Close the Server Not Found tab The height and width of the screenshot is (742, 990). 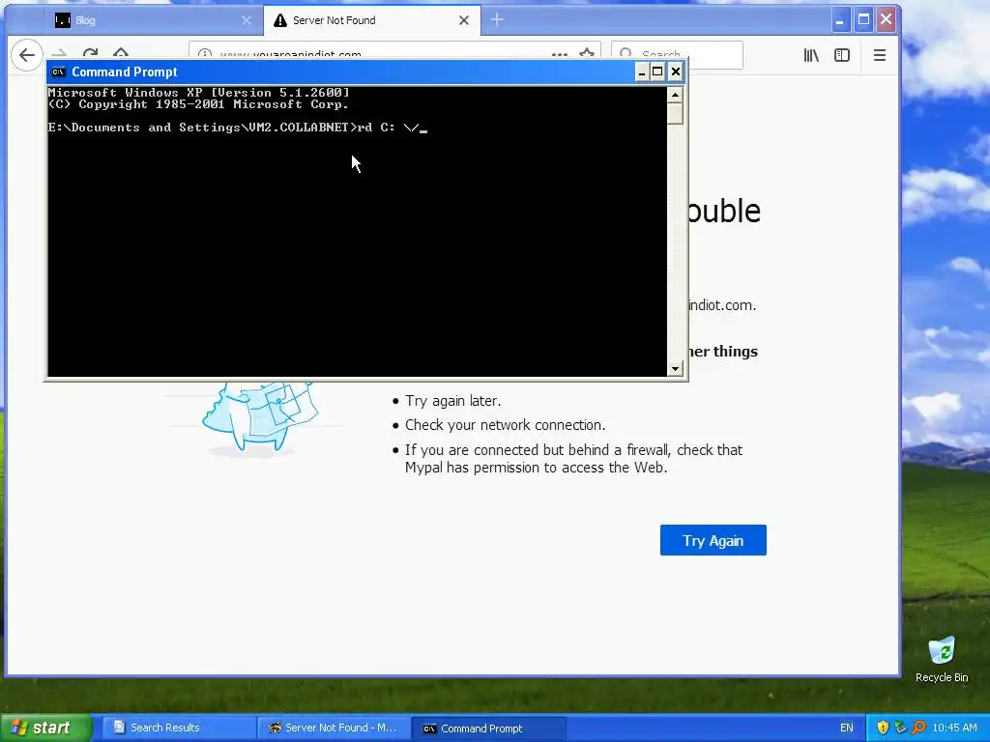[x=464, y=20]
